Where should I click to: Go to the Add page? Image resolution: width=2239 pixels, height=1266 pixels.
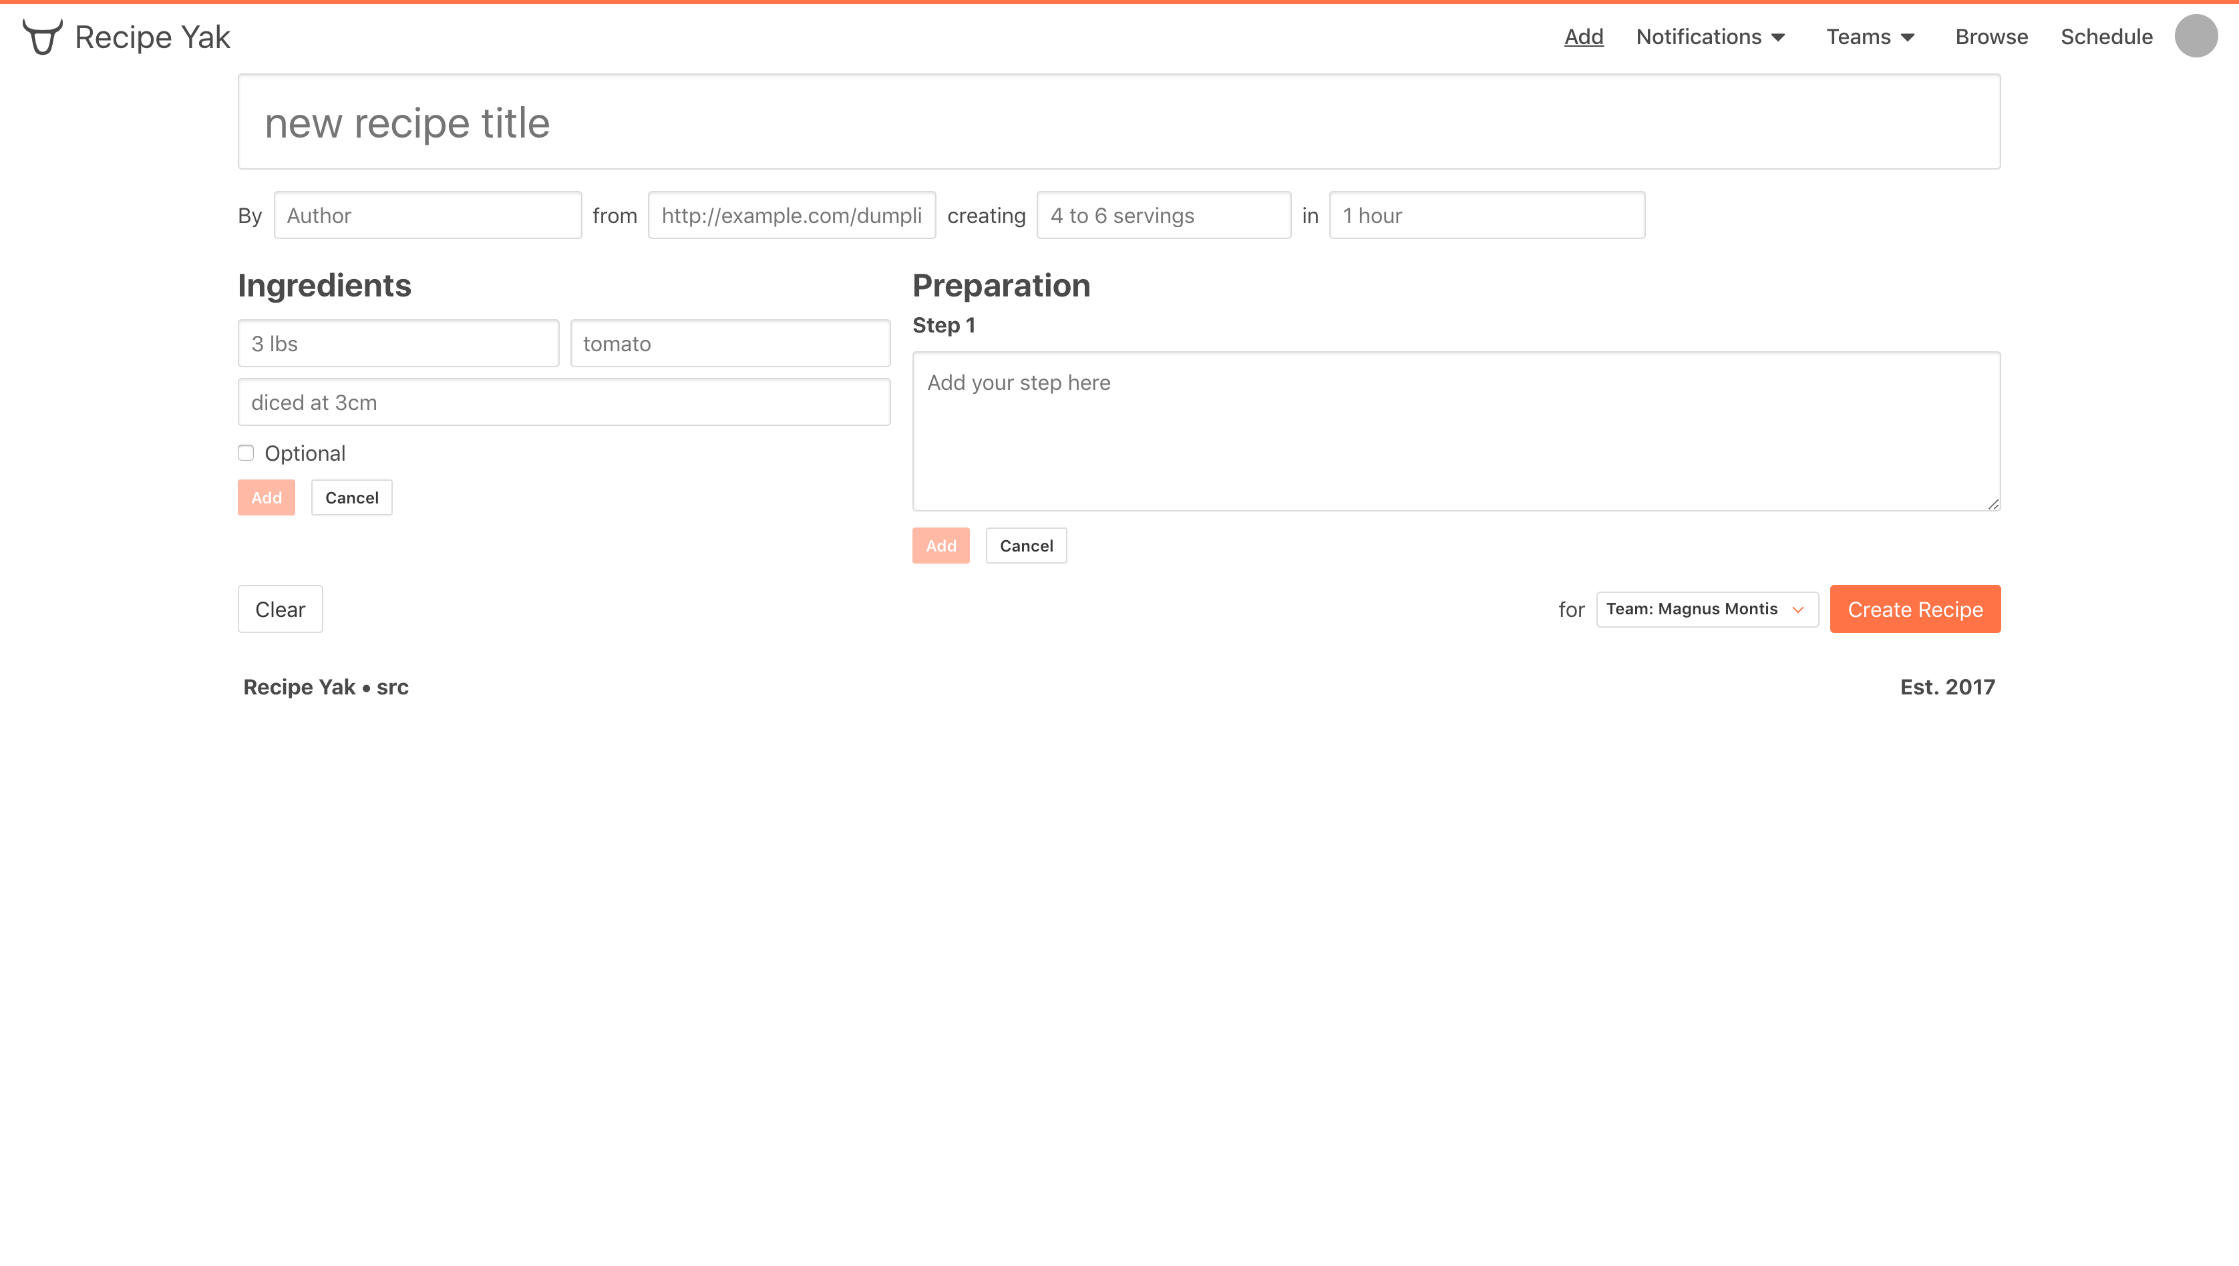[1583, 37]
